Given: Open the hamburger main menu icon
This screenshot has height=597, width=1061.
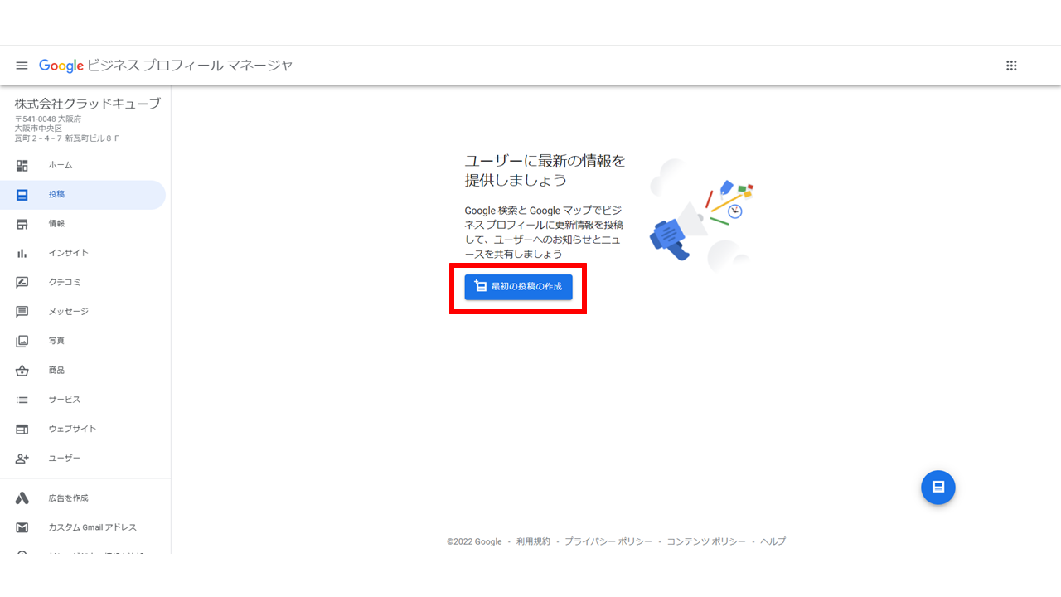Looking at the screenshot, I should tap(22, 66).
